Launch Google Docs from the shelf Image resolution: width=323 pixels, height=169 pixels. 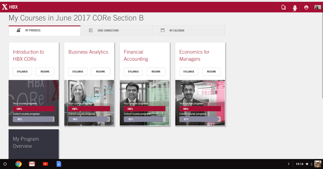pos(59,164)
